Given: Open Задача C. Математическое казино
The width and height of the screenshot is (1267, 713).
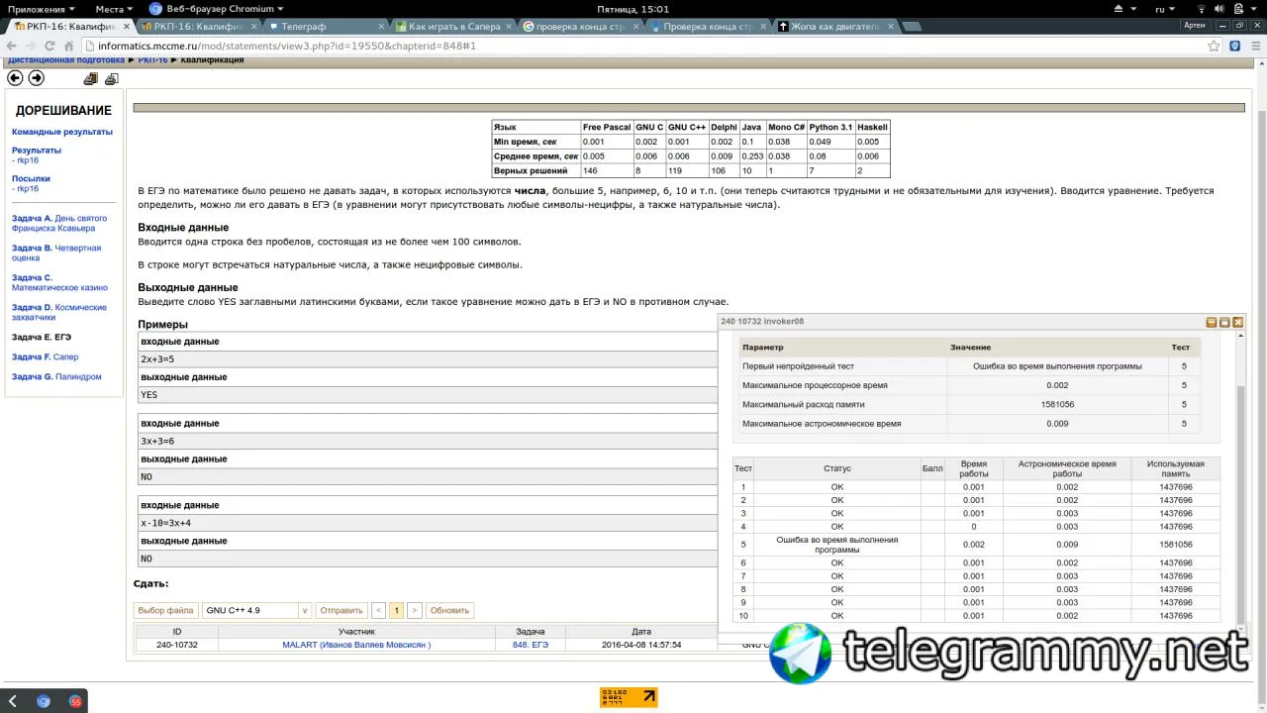Looking at the screenshot, I should pyautogui.click(x=59, y=282).
